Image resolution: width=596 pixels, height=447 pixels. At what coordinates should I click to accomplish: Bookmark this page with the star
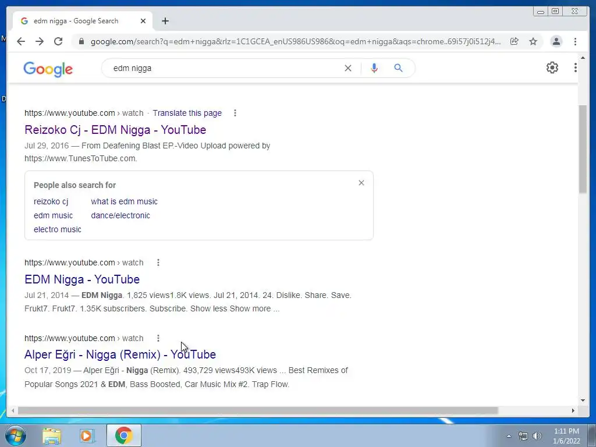[x=533, y=41]
